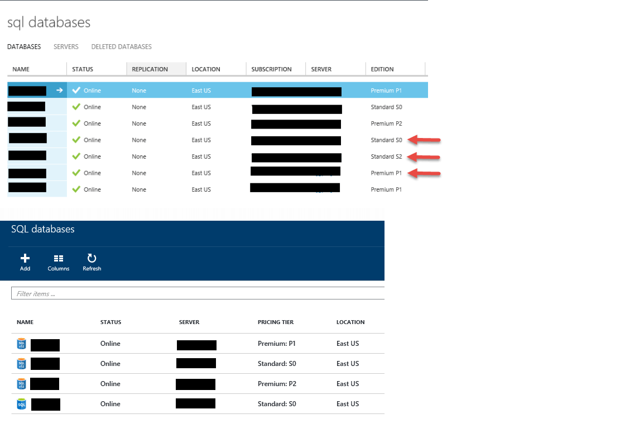The height and width of the screenshot is (447, 644).
Task: Click the LOCATION header in top table
Action: (206, 69)
